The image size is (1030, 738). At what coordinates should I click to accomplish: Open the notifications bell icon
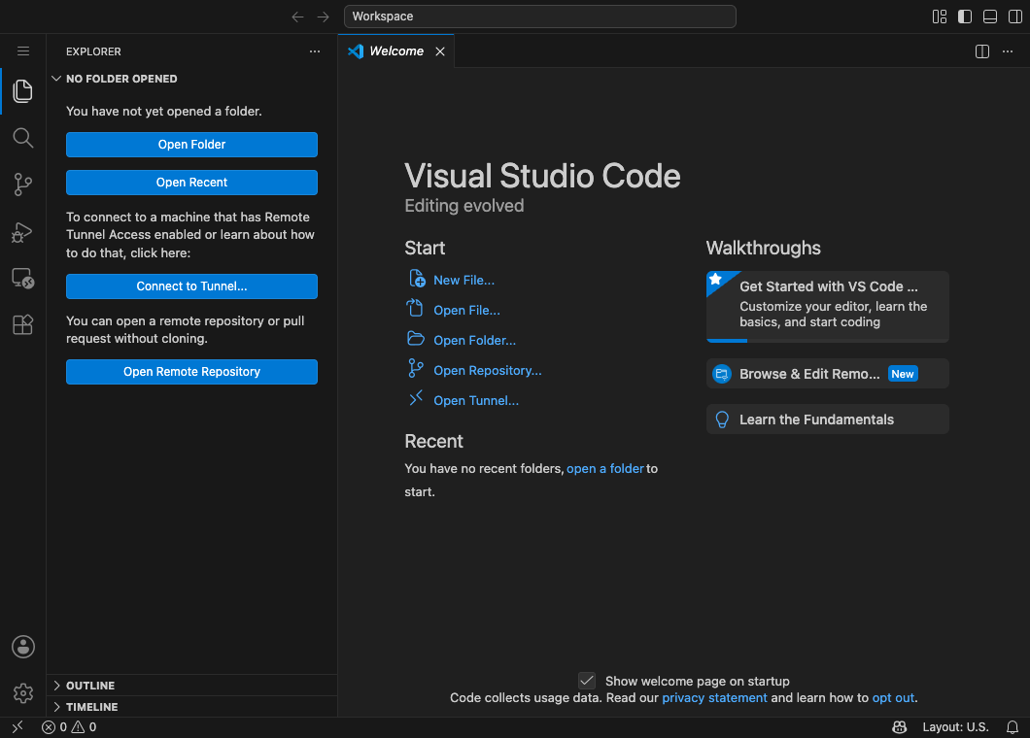(x=1013, y=727)
